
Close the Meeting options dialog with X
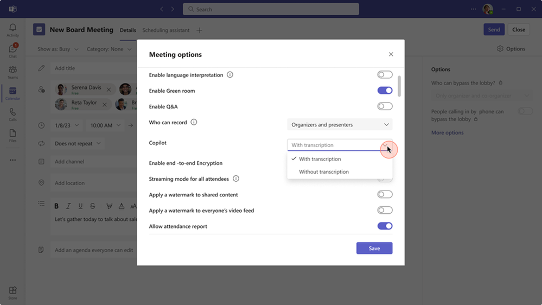click(x=391, y=54)
